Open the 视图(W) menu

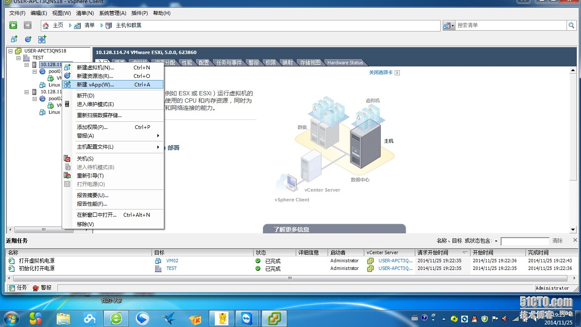[62, 13]
